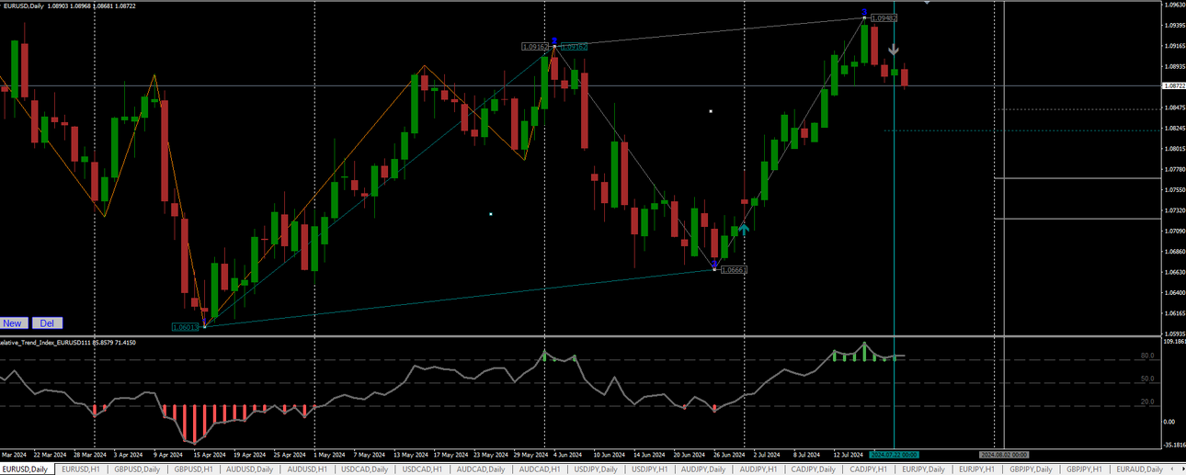1186x475 pixels.
Task: Switch to the EURAUD,Daily tab
Action: click(x=1140, y=469)
